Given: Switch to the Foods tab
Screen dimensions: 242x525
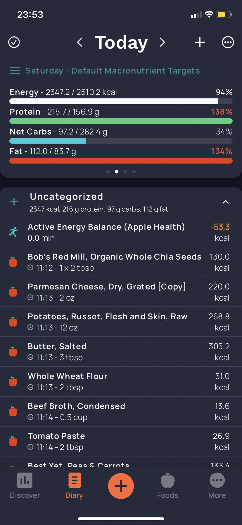Looking at the screenshot, I should tap(168, 486).
